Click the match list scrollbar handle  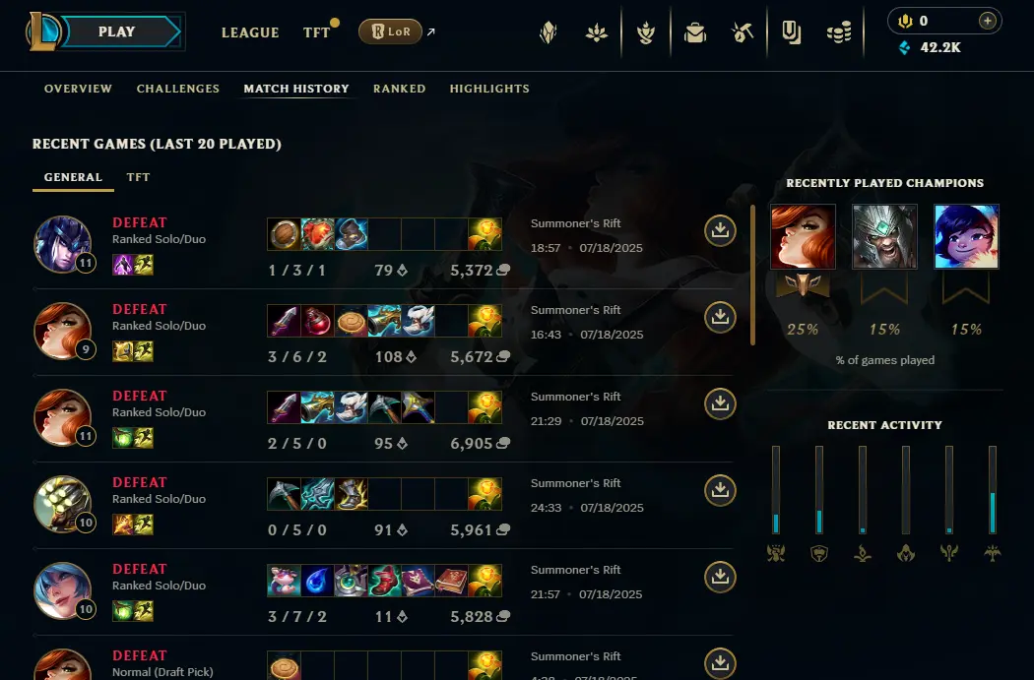752,275
